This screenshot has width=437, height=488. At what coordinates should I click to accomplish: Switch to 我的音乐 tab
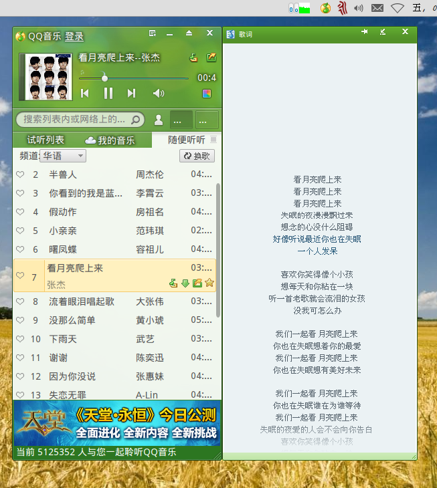[110, 140]
